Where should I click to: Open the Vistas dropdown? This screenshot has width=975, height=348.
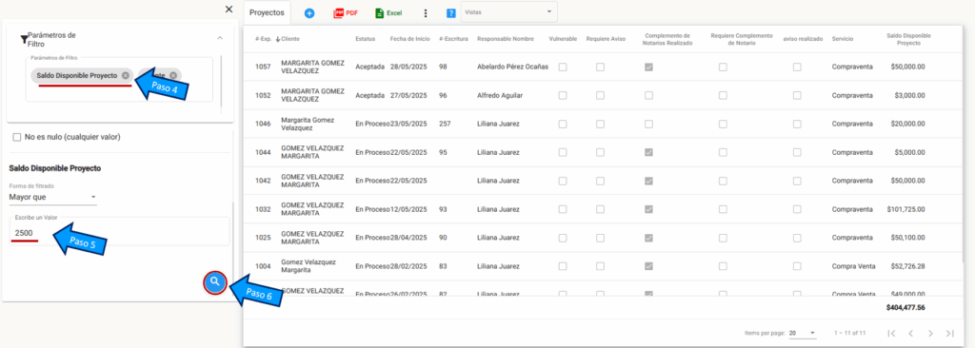pos(509,11)
